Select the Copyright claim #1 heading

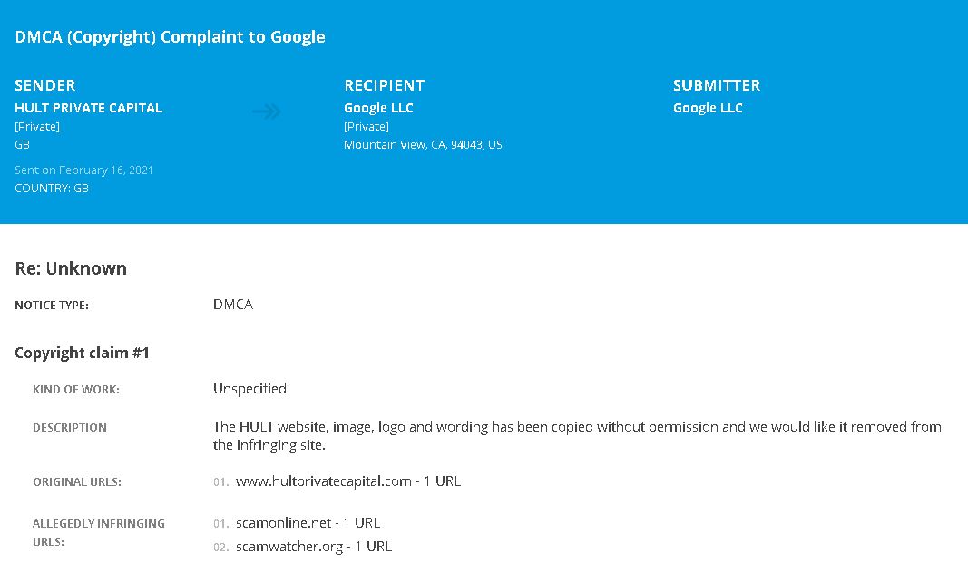(83, 353)
